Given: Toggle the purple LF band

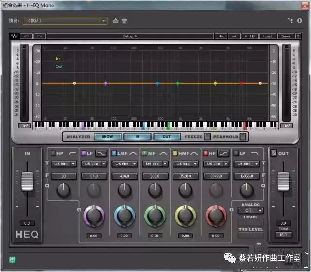Looking at the screenshot, I should tap(83, 153).
